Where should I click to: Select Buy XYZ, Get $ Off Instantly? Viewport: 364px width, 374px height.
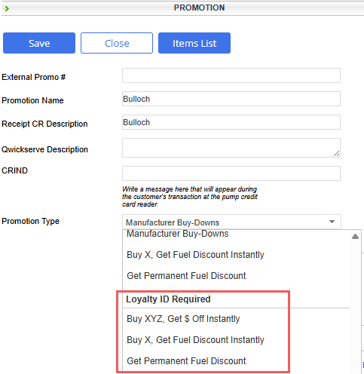pos(183,319)
